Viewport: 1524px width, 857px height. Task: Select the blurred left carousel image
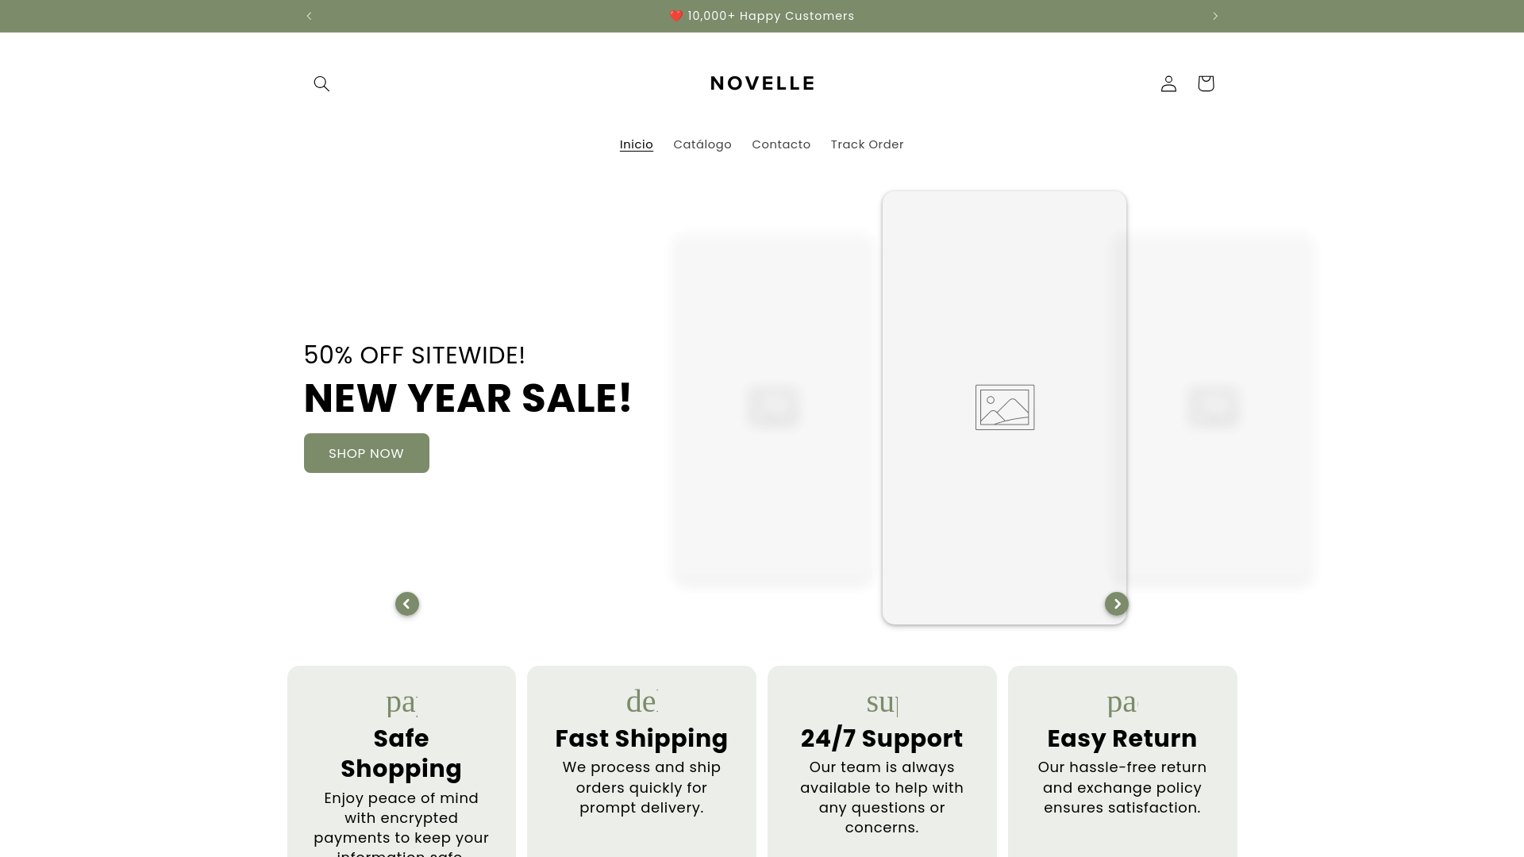774,408
